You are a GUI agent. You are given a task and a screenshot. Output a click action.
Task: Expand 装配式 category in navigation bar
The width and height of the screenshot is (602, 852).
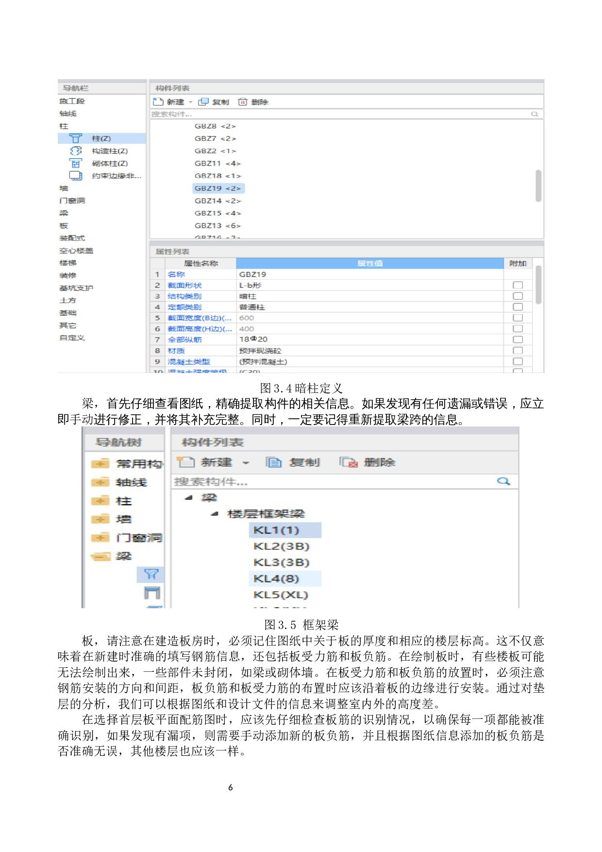[x=72, y=238]
